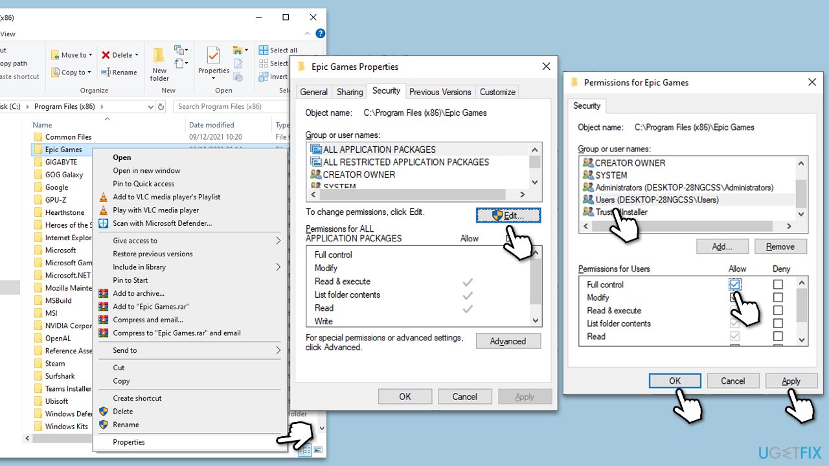Tick the Deny checkbox for Modify
829x466 pixels.
pyautogui.click(x=778, y=298)
